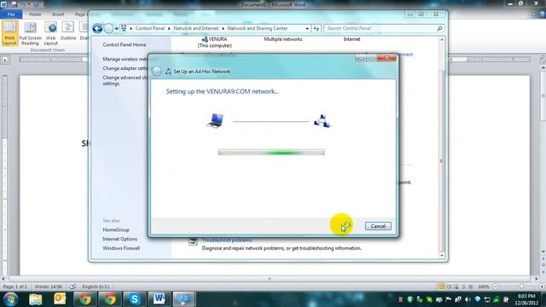
Task: Open recent pages dropdown beside the forward arrow
Action: click(x=117, y=28)
